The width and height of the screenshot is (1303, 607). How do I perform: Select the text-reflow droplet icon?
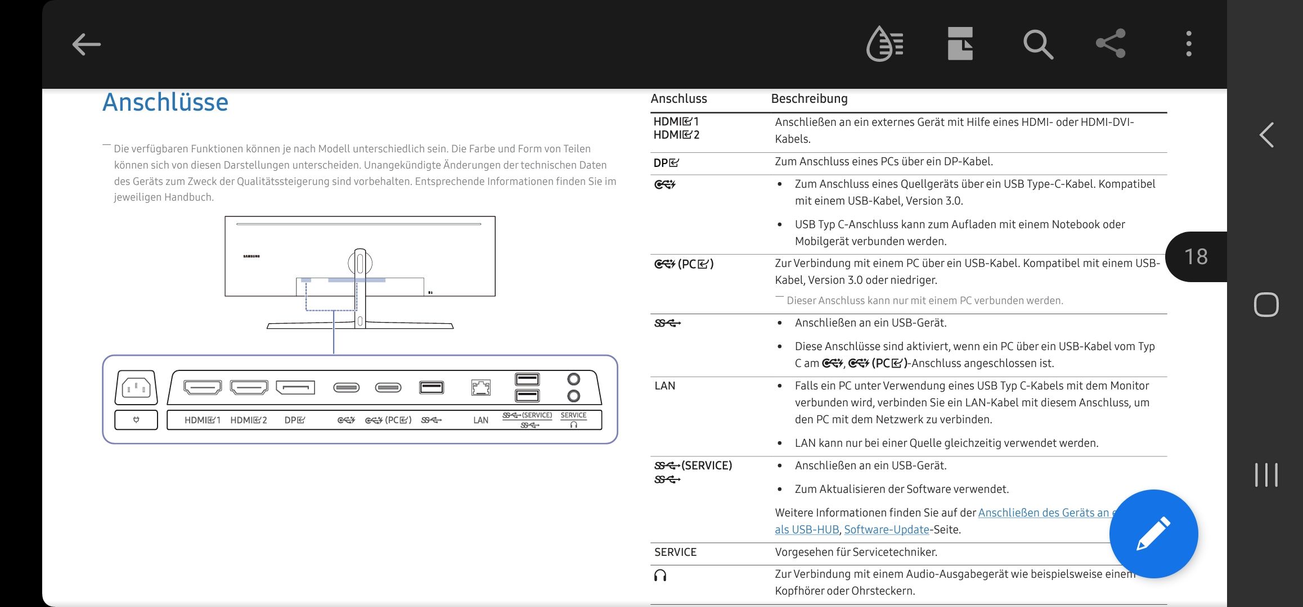(884, 44)
